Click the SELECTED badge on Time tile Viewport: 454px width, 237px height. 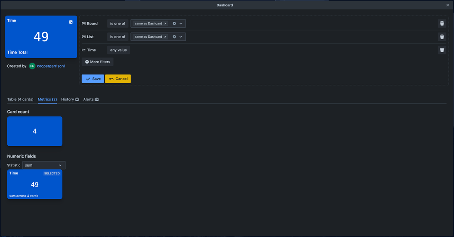click(x=52, y=173)
